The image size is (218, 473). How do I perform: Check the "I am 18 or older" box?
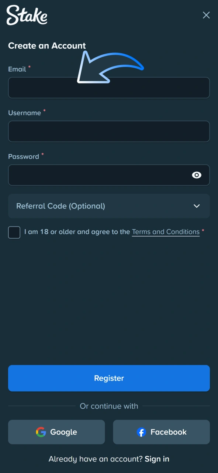tap(14, 232)
